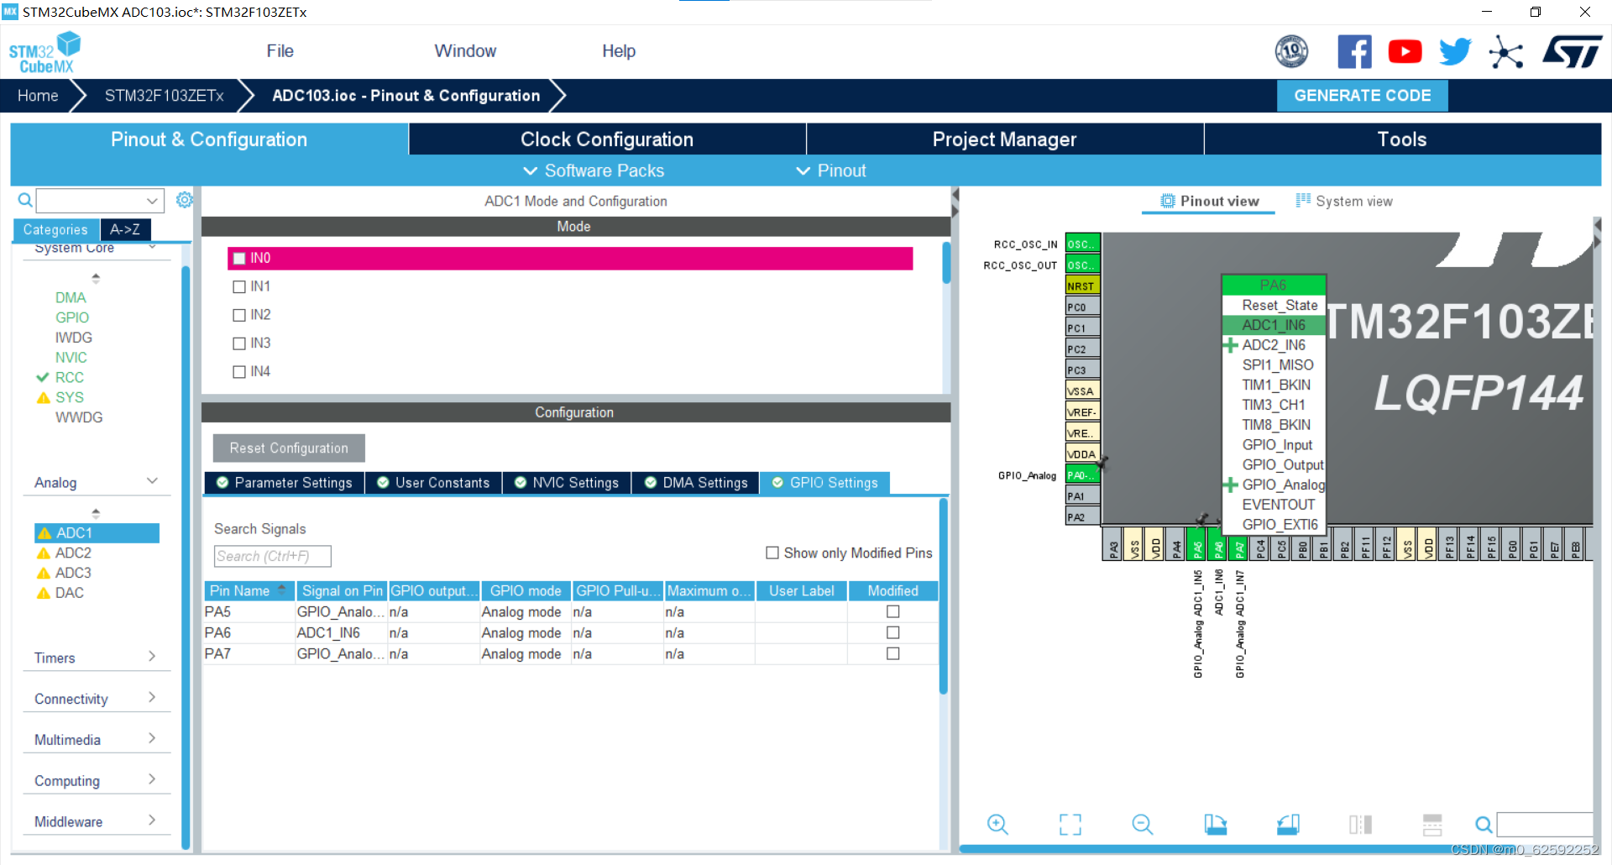This screenshot has height=865, width=1612.
Task: Expand the Timers category
Action: [152, 657]
